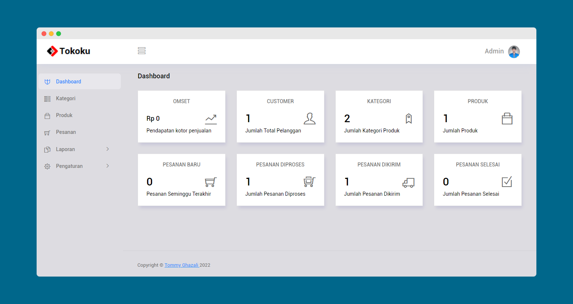Select Dashboard in the sidebar

click(68, 82)
